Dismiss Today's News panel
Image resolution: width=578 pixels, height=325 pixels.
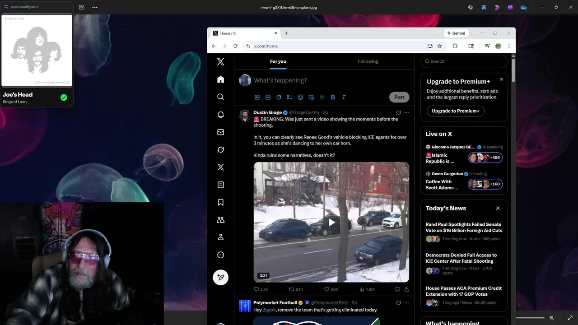pyautogui.click(x=498, y=208)
